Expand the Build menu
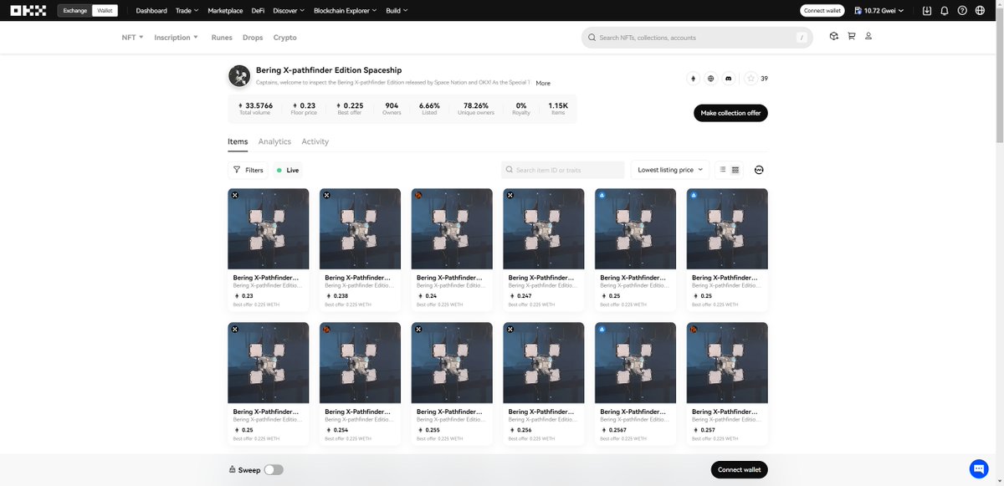This screenshot has width=1004, height=486. [x=397, y=11]
